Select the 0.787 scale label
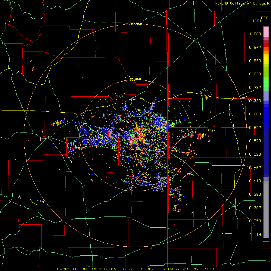The image size is (271, 271). click(x=255, y=87)
